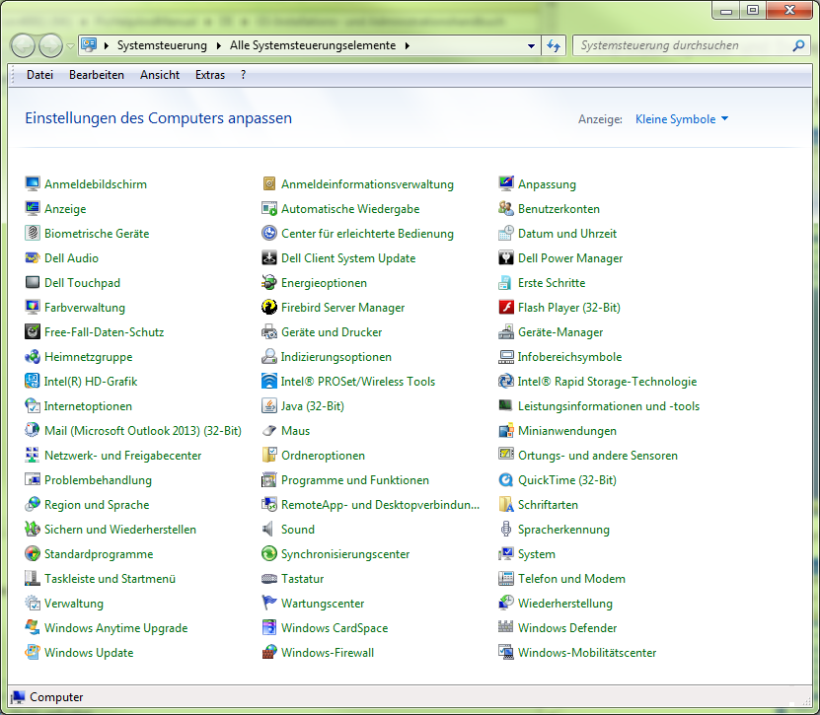This screenshot has width=820, height=715.
Task: Open the Intel Rapid Storage-Technologie icon
Action: (x=505, y=381)
